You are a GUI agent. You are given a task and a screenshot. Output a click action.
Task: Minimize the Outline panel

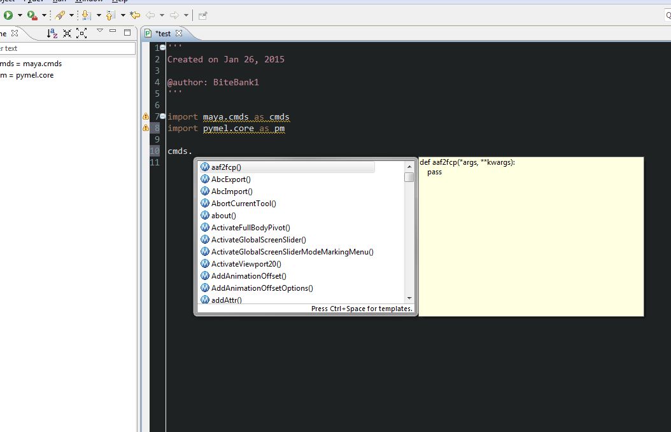(x=113, y=31)
